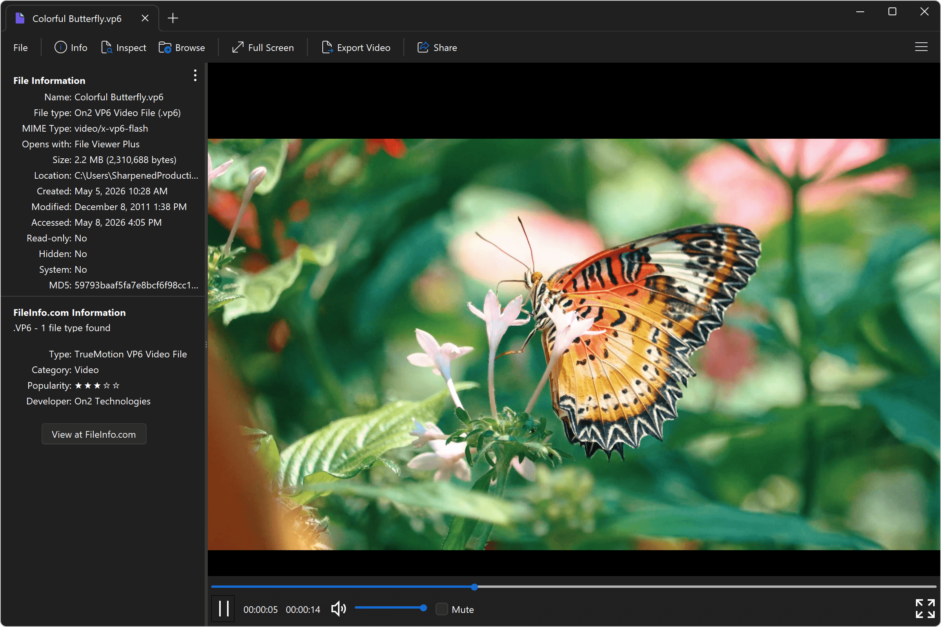Add a new tab with the plus button
This screenshot has height=627, width=941.
pos(173,18)
